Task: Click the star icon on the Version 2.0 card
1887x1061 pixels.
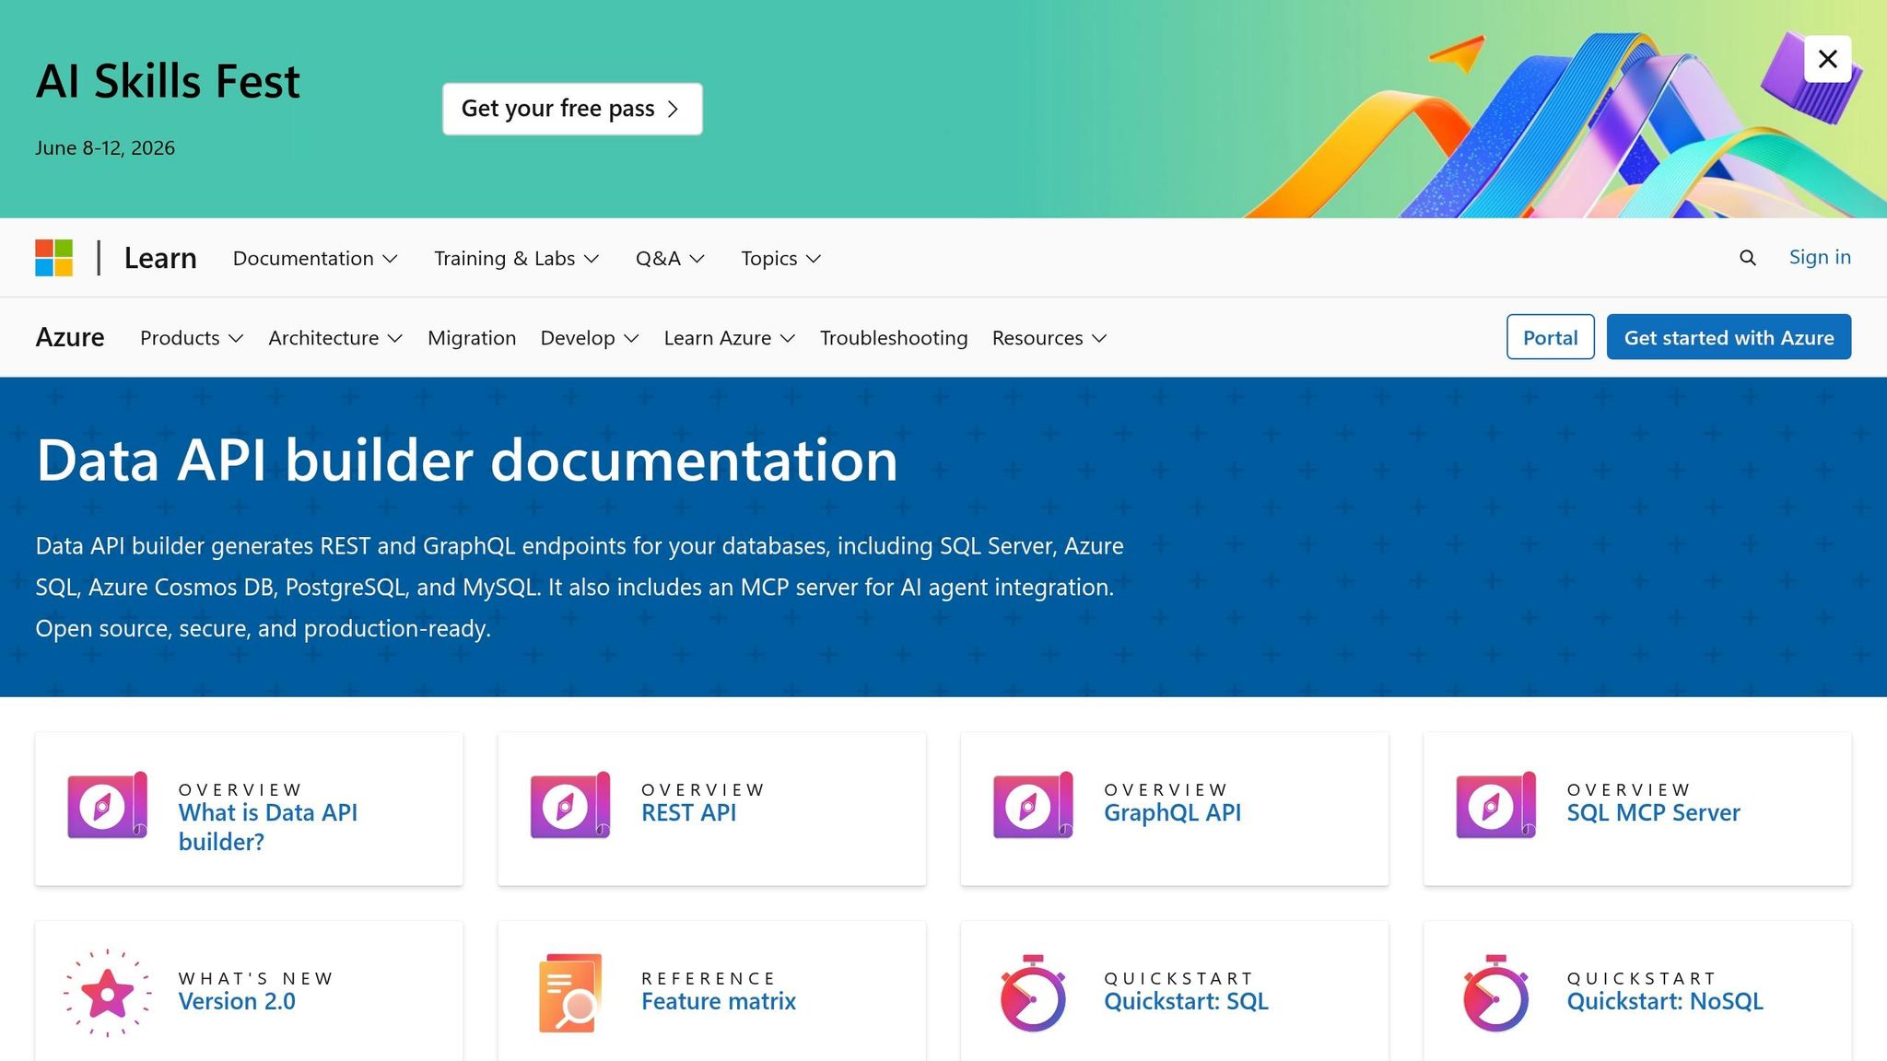Action: click(108, 993)
